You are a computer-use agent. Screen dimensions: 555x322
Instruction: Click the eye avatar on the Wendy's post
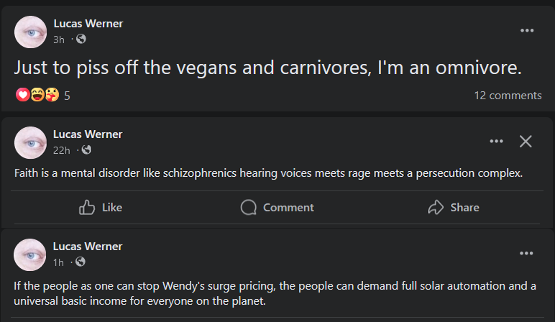click(x=30, y=254)
